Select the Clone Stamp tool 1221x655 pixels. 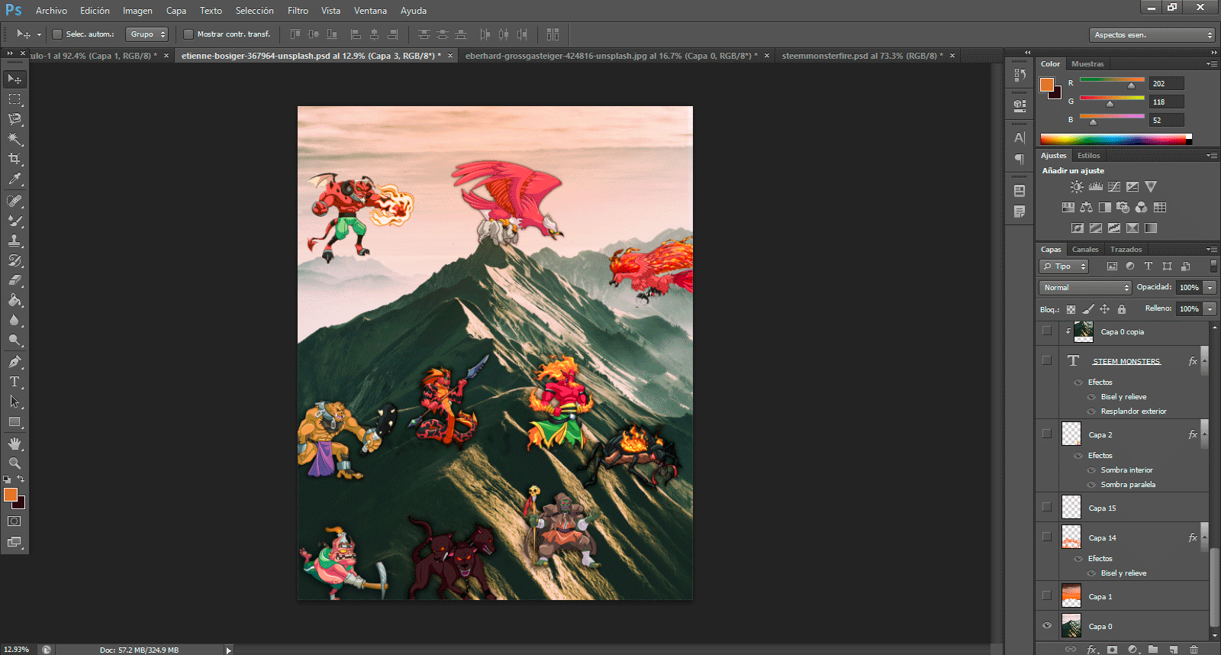pyautogui.click(x=14, y=240)
